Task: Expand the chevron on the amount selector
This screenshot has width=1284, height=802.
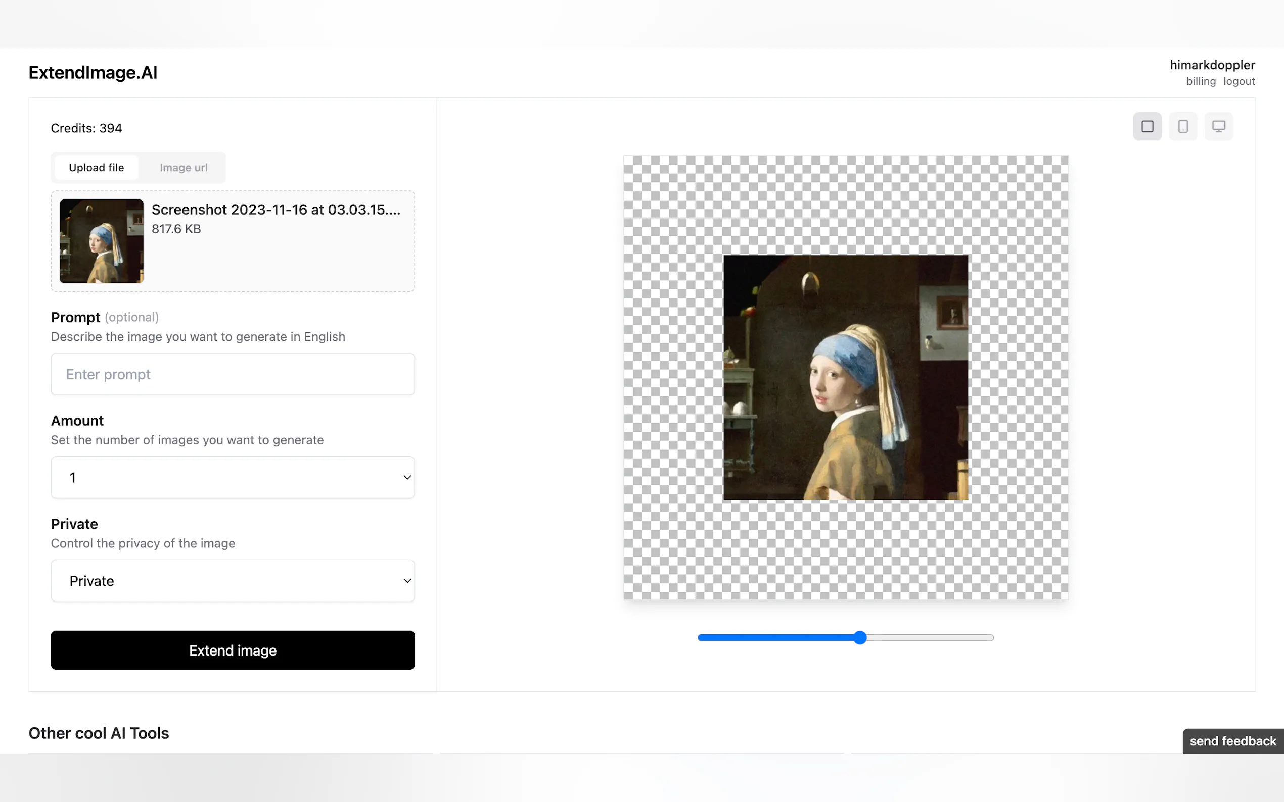Action: [406, 477]
